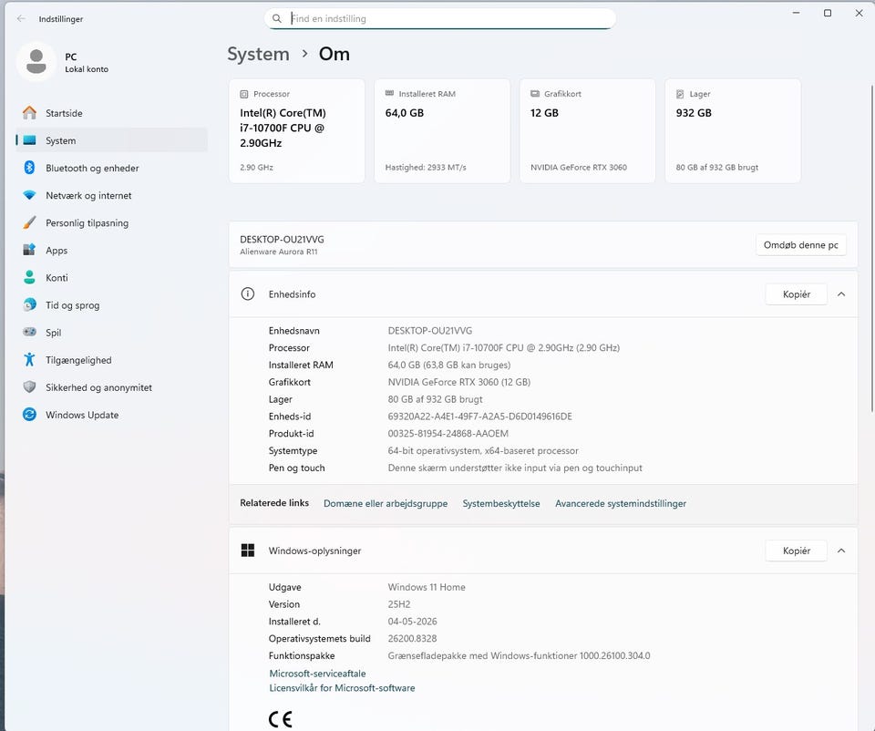Click the Udgave value Windows 11 Home

(427, 587)
